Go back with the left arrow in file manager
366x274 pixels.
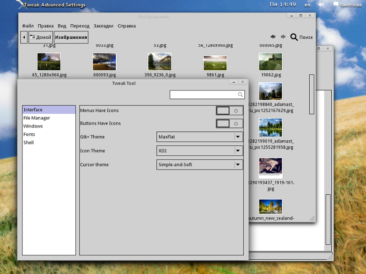coord(273,37)
